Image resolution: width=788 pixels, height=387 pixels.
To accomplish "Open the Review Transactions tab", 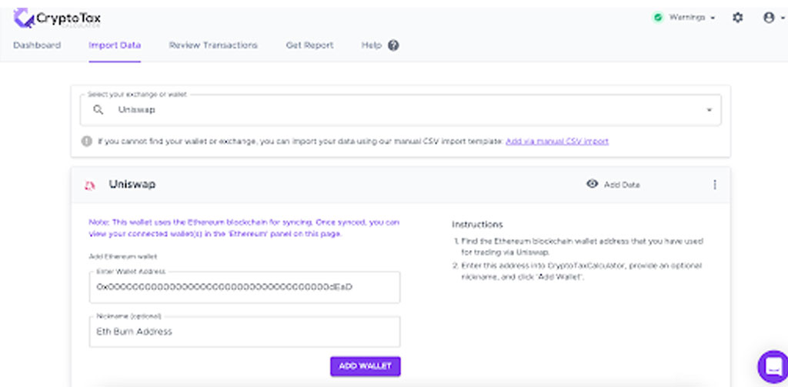I will coord(213,45).
